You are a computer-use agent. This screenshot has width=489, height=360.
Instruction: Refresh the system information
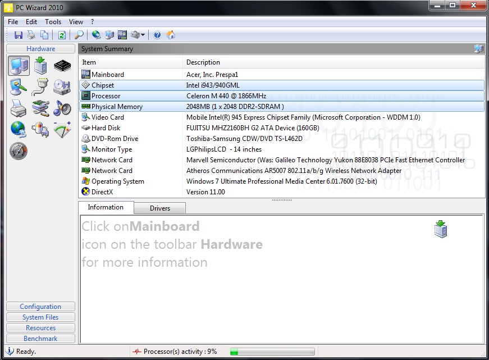click(x=62, y=35)
